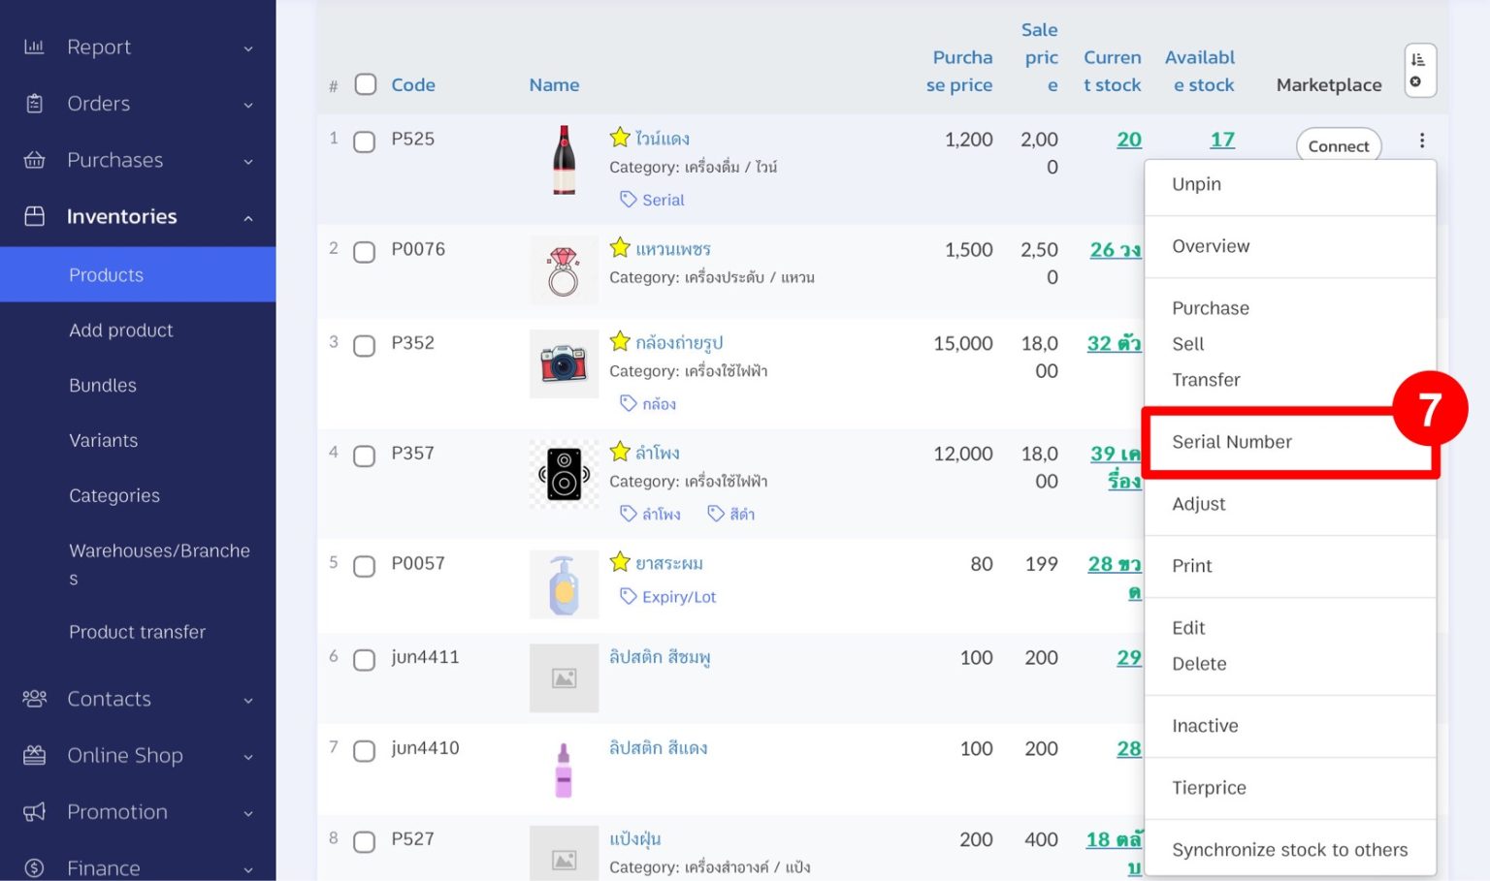The image size is (1490, 881).
Task: Click the กล้อง tag under camera product
Action: (x=648, y=404)
